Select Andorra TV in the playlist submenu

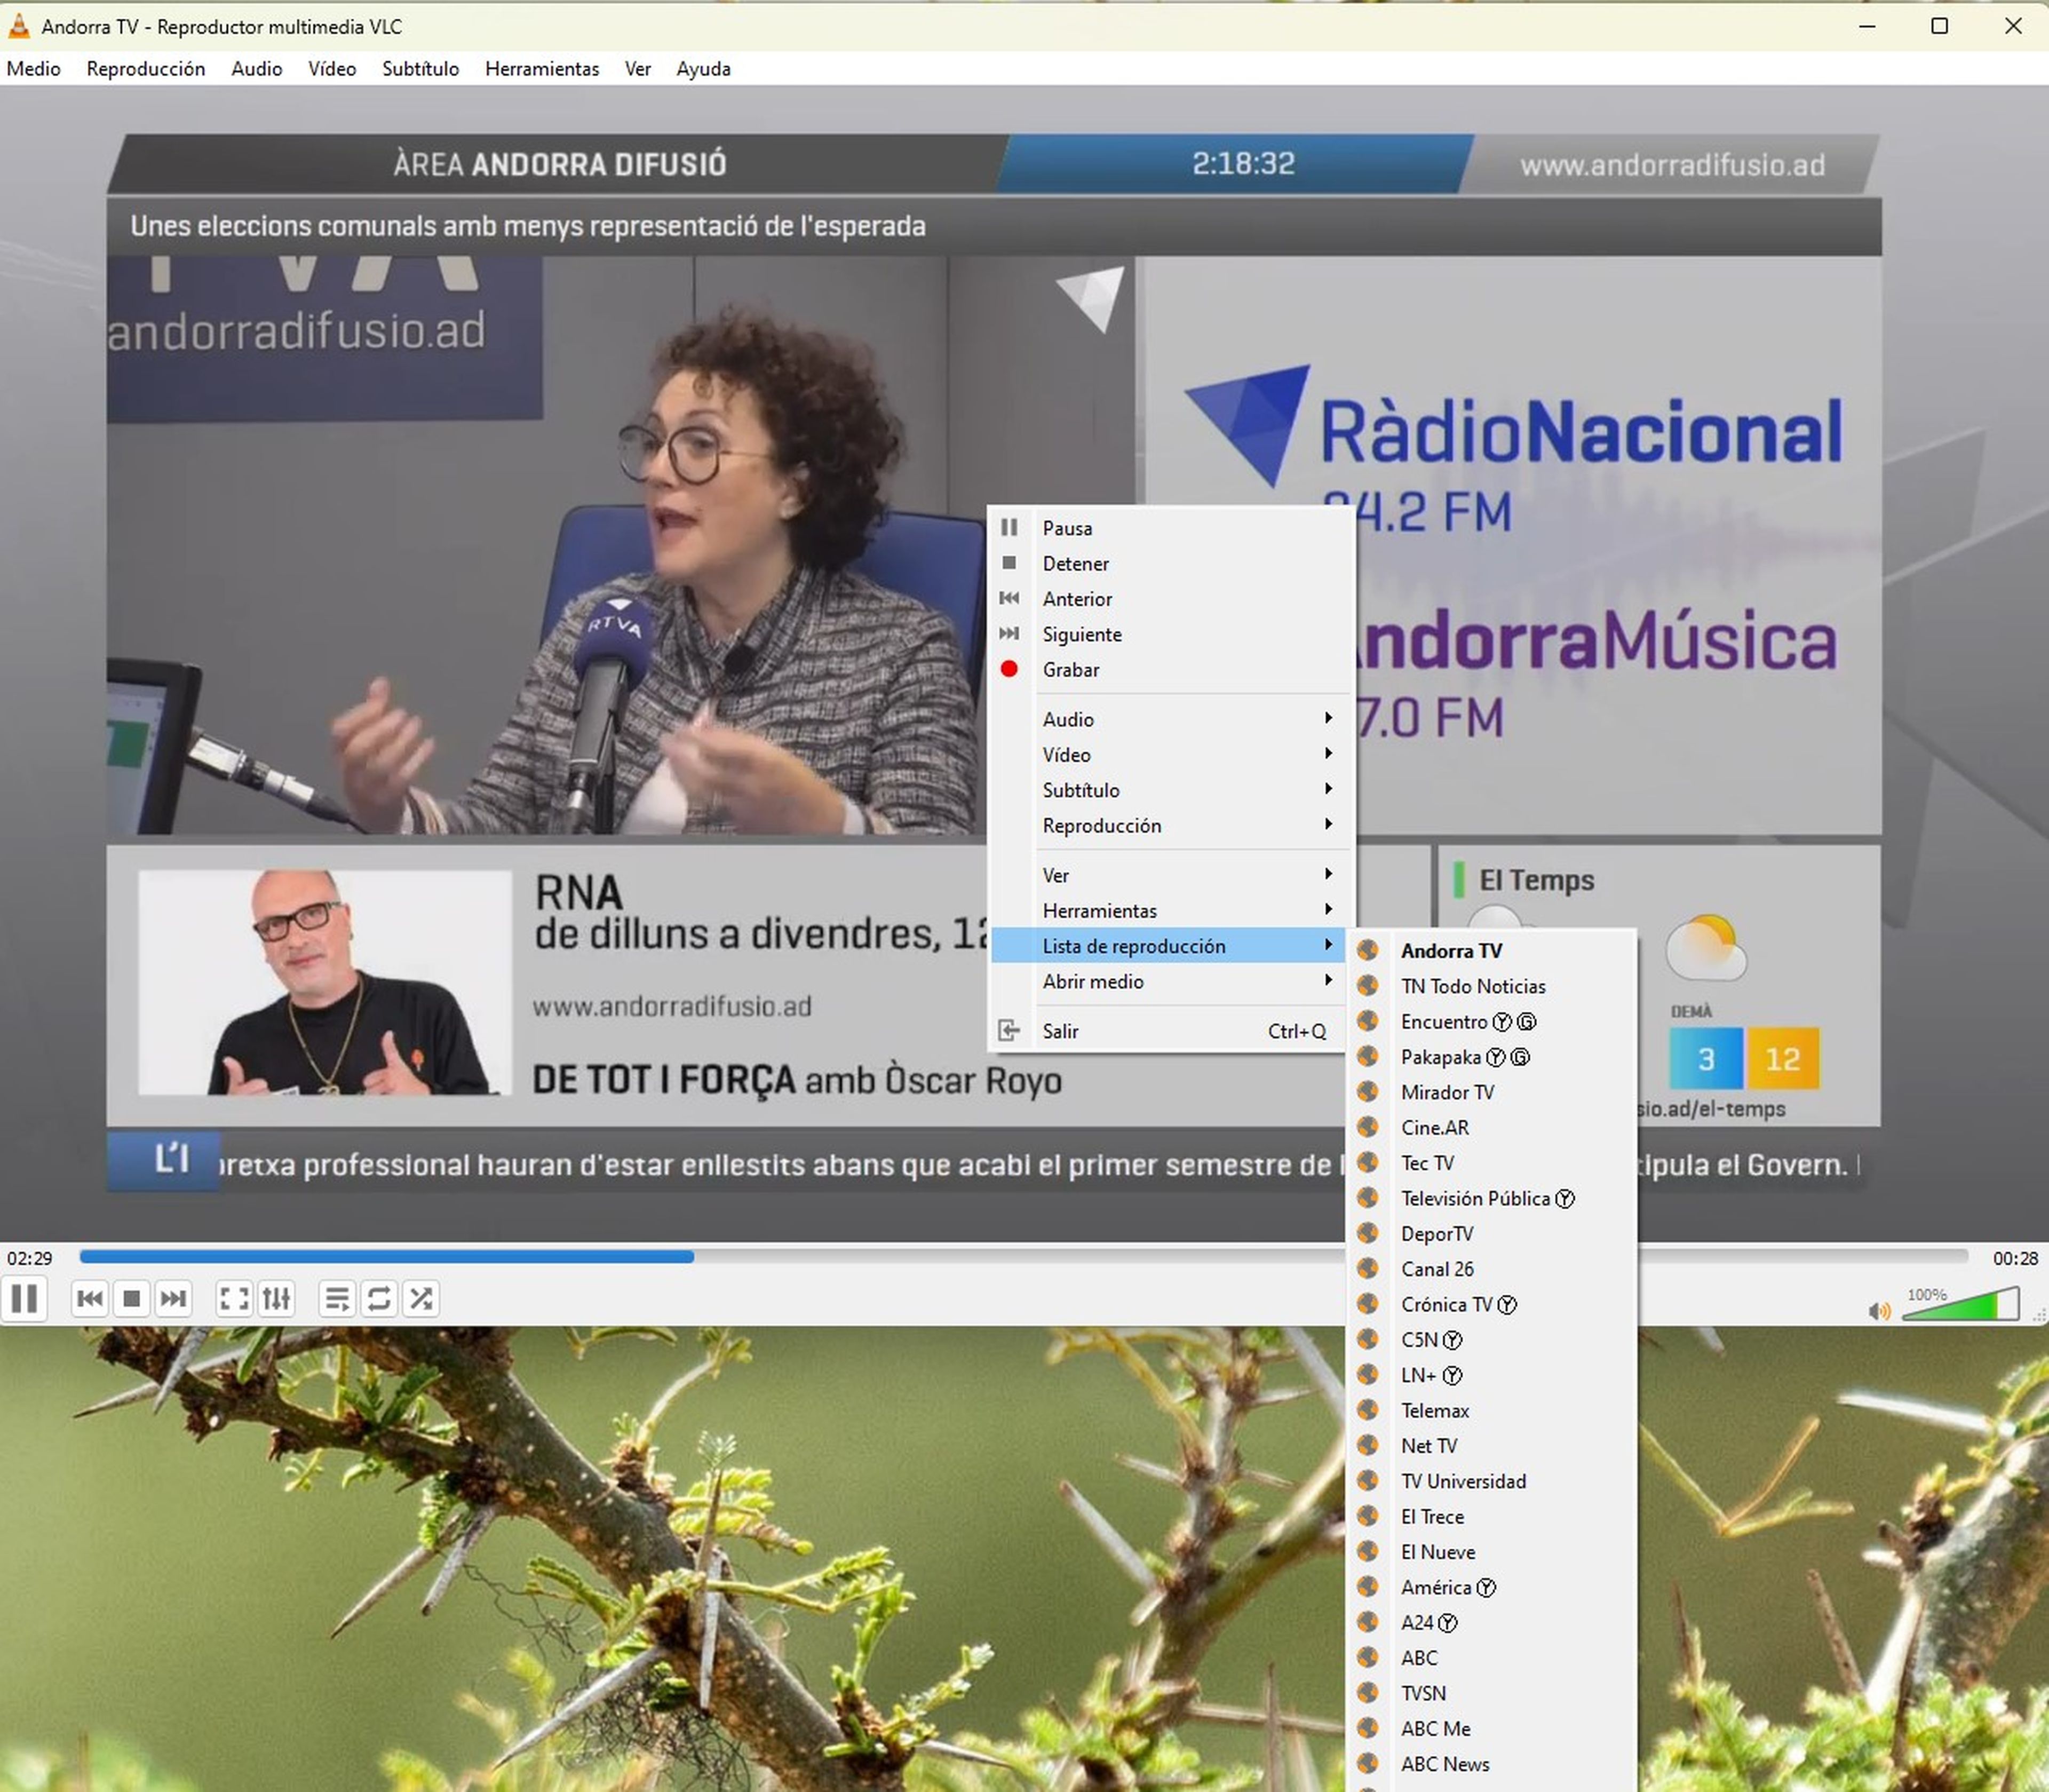coord(1492,951)
